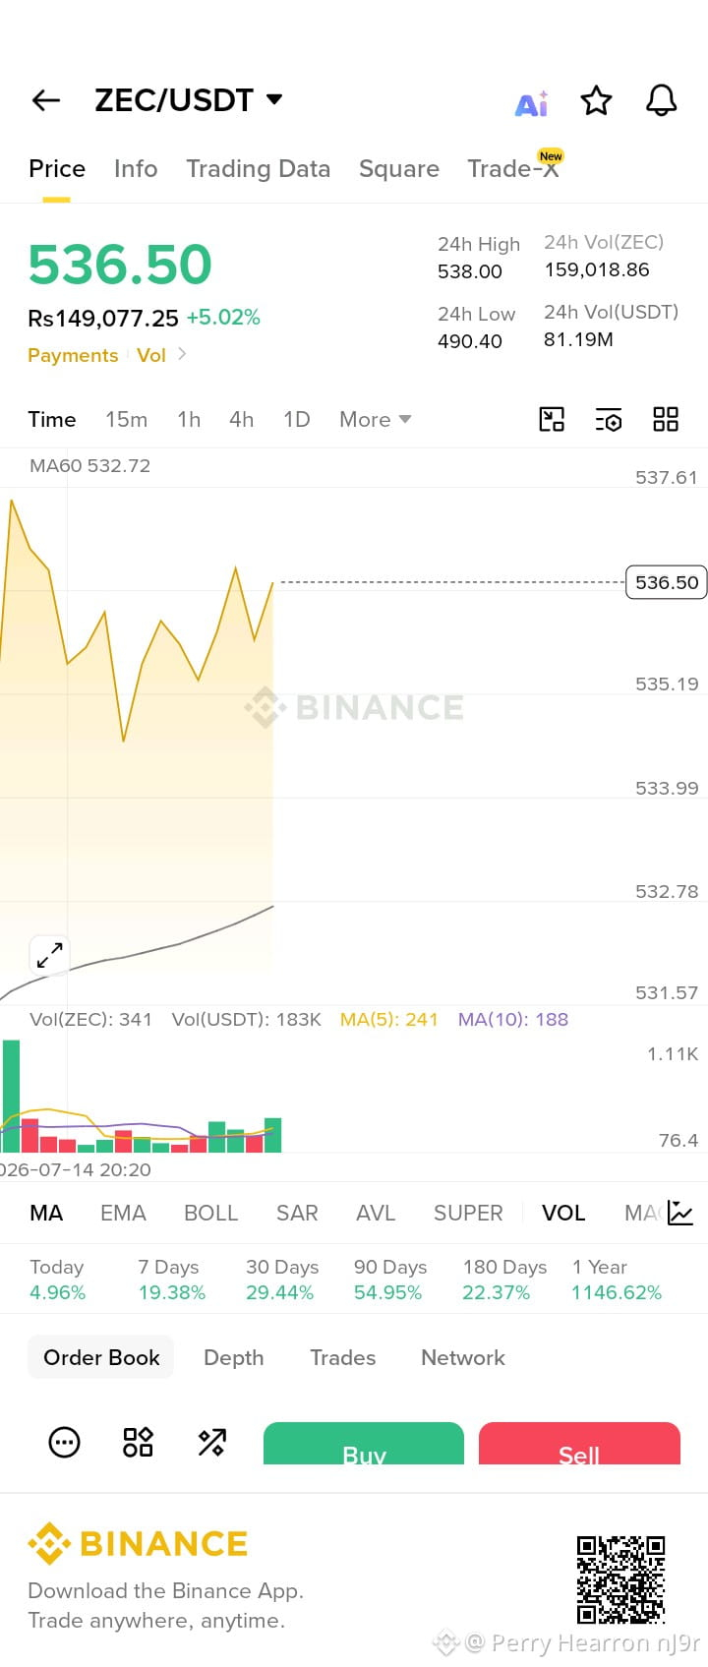Tap the 24h Vol(ZEC) 159,018.86 value
The image size is (708, 1667).
(x=597, y=269)
